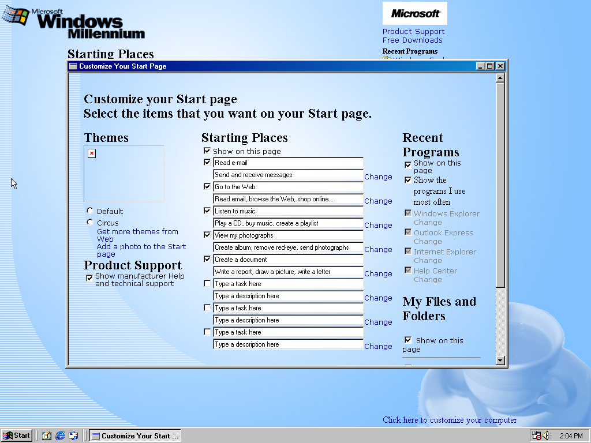The width and height of the screenshot is (591, 443).
Task: Click the broken image icon in Themes preview
Action: point(92,153)
